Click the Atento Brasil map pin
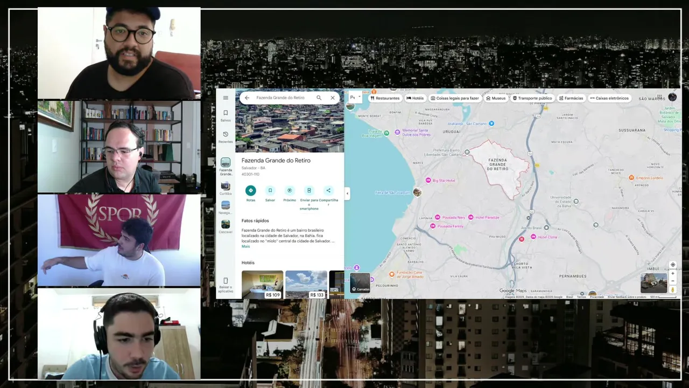The image size is (689, 388). 546,227
